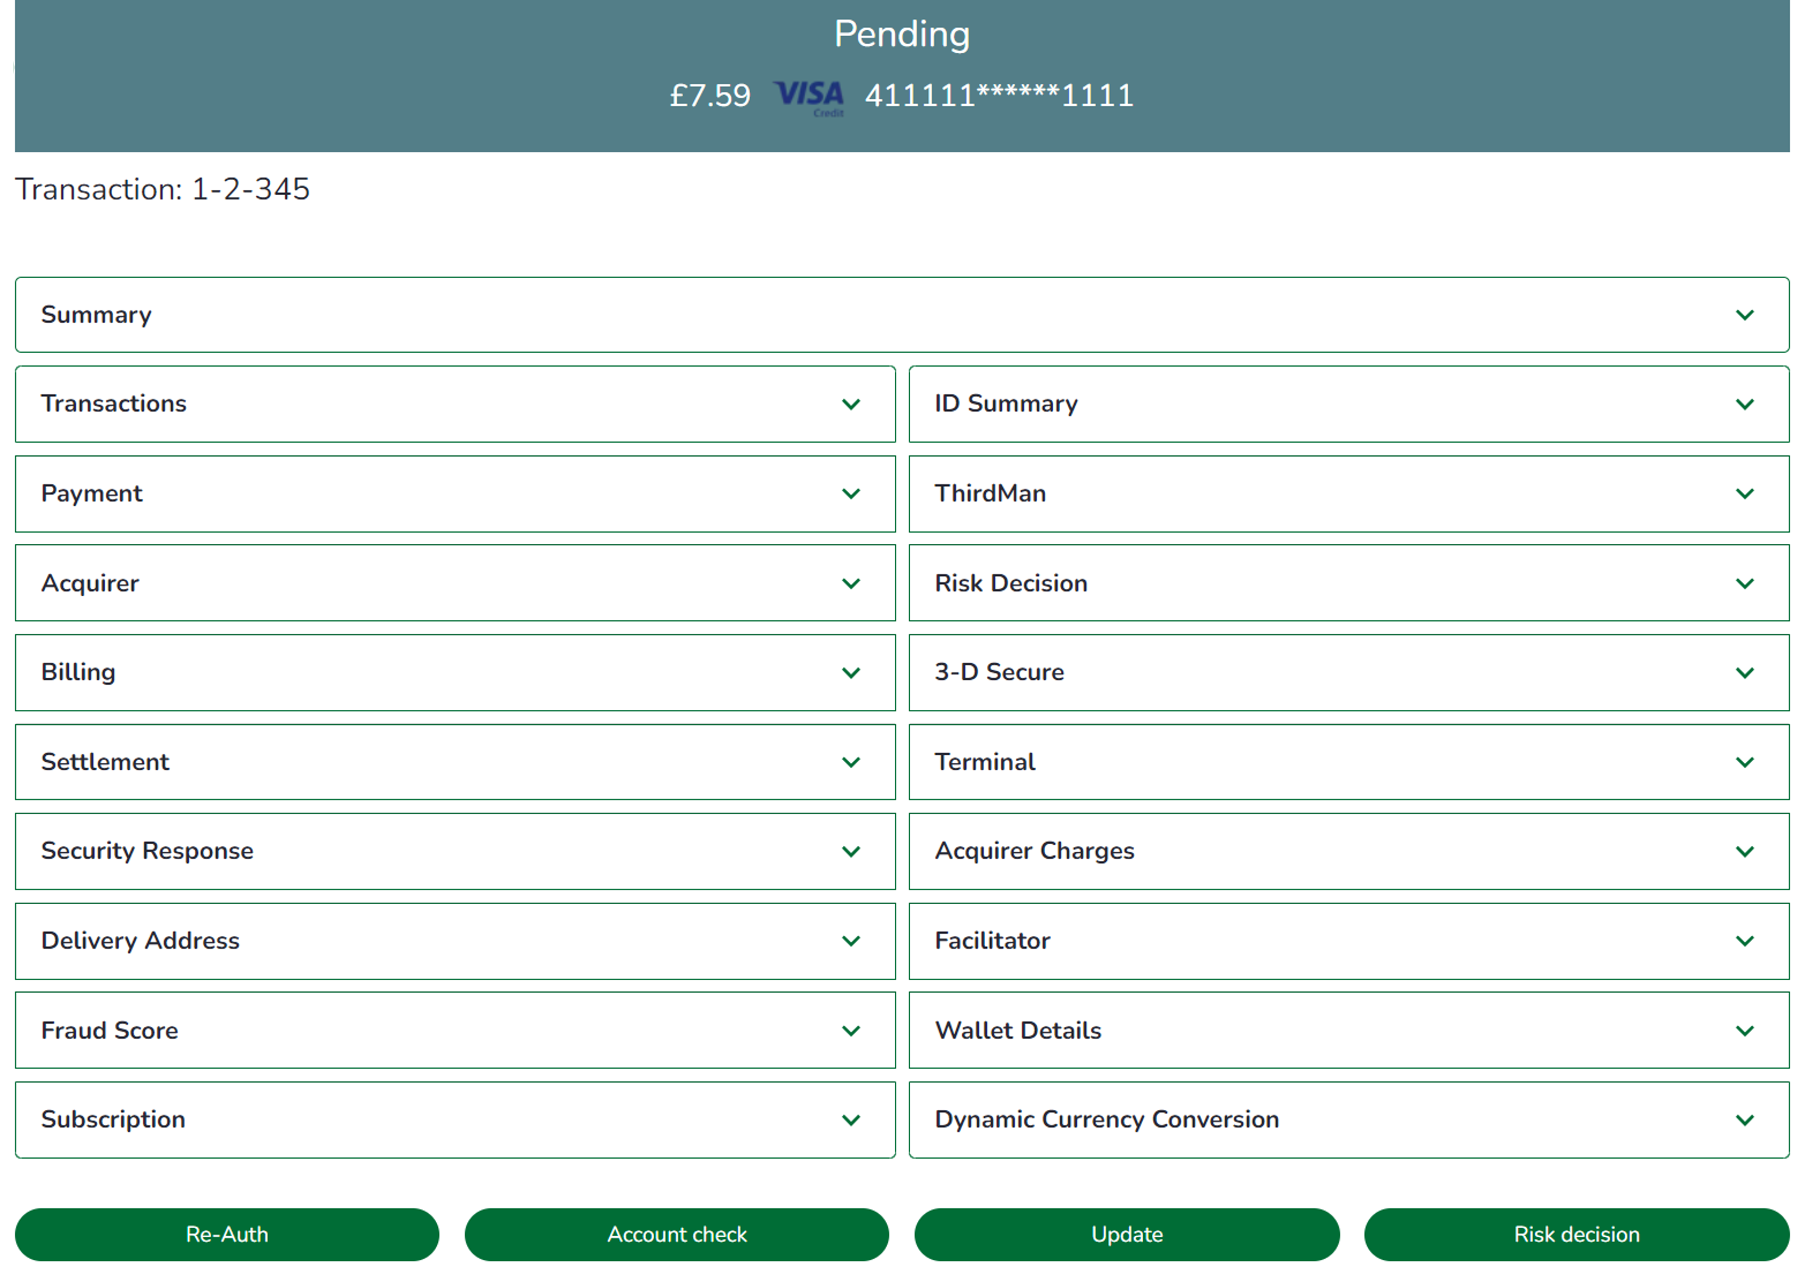Expand the Settlement details
1805x1282 pixels.
pyautogui.click(x=455, y=761)
